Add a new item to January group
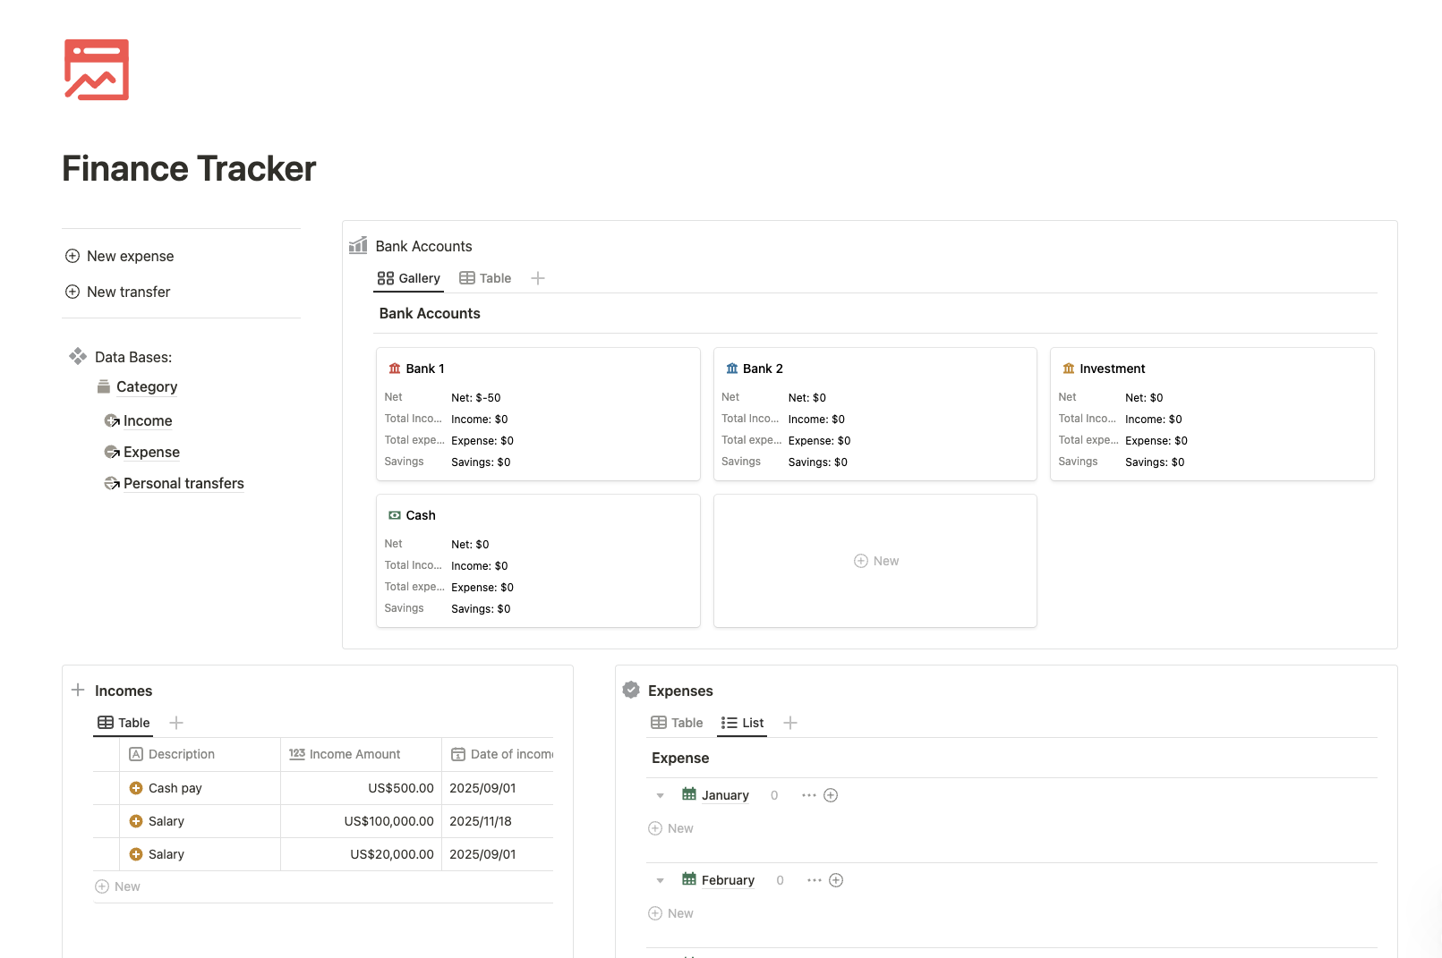The height and width of the screenshot is (958, 1442). 831,795
